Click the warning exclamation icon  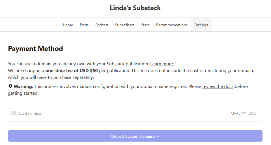point(10,86)
